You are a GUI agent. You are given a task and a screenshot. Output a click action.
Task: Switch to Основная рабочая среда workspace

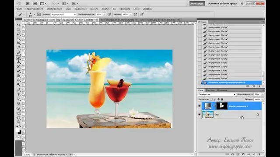tap(222, 3)
